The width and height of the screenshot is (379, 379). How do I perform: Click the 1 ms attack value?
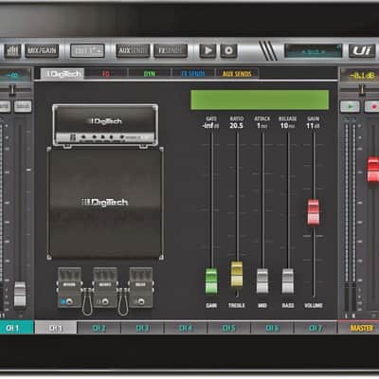pyautogui.click(x=262, y=126)
